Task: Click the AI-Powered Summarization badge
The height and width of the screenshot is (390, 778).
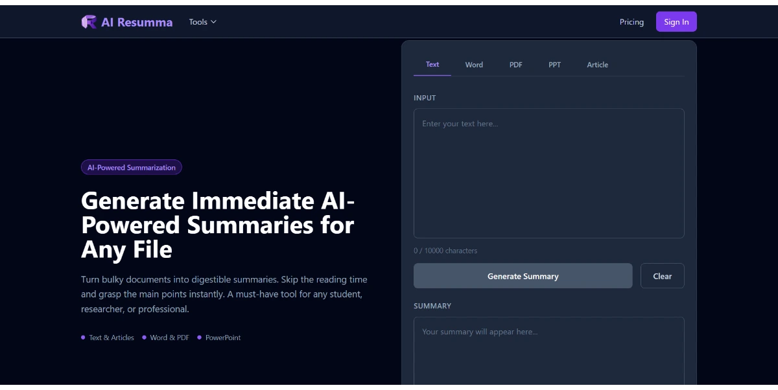Action: coord(132,167)
